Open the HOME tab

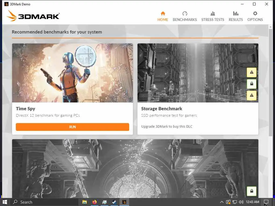coord(163,16)
